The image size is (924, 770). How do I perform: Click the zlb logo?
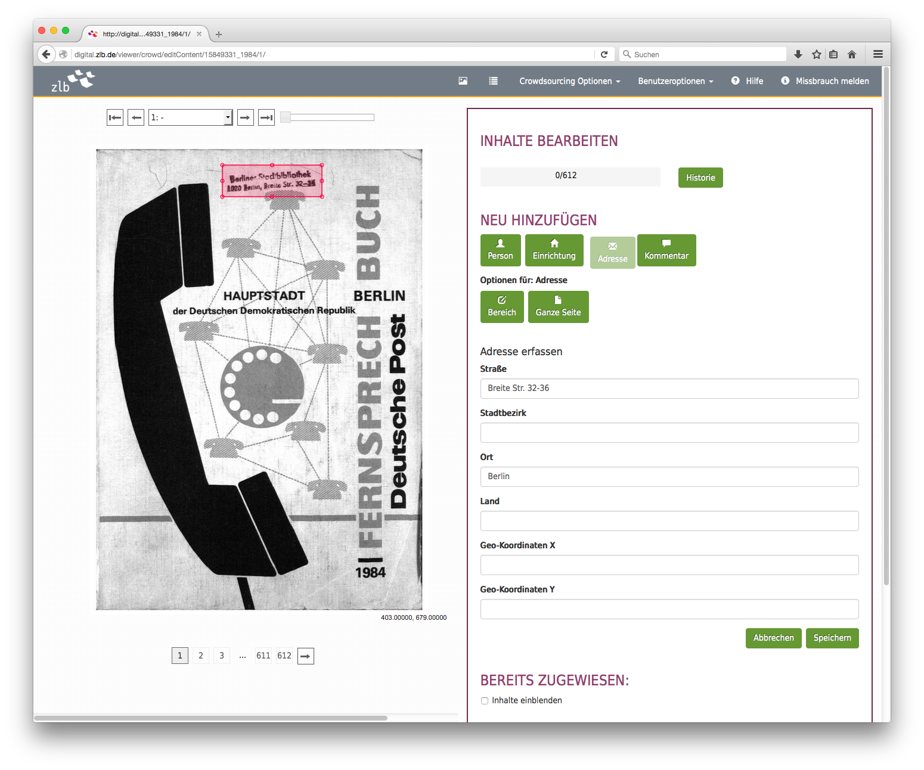73,81
